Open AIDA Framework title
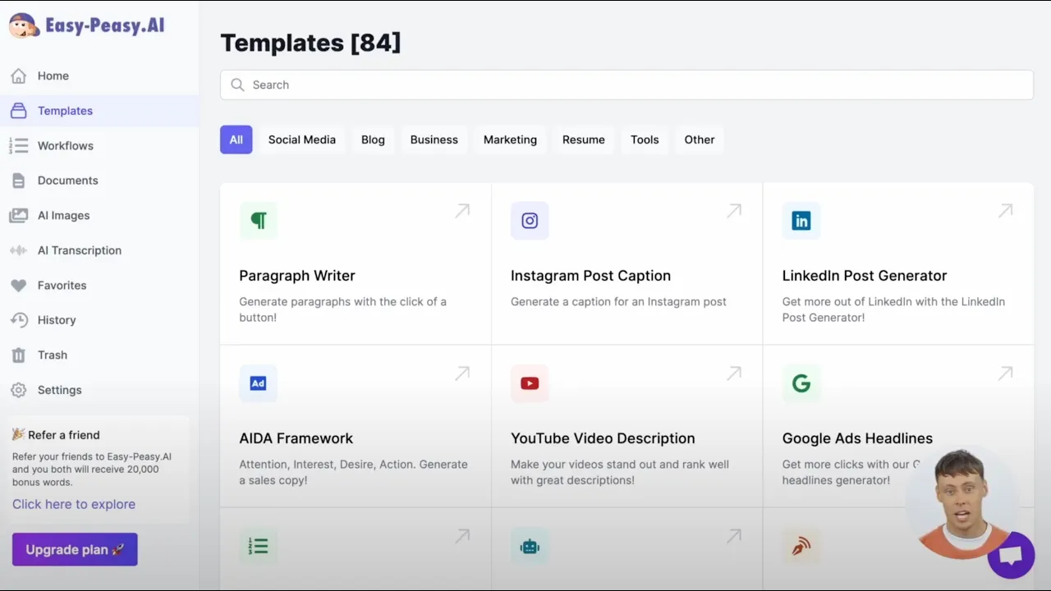This screenshot has height=591, width=1051. [x=296, y=438]
